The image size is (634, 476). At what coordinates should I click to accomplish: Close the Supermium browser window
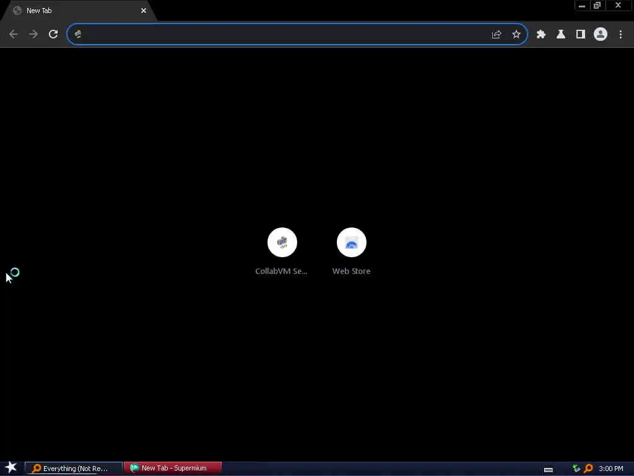click(x=619, y=6)
